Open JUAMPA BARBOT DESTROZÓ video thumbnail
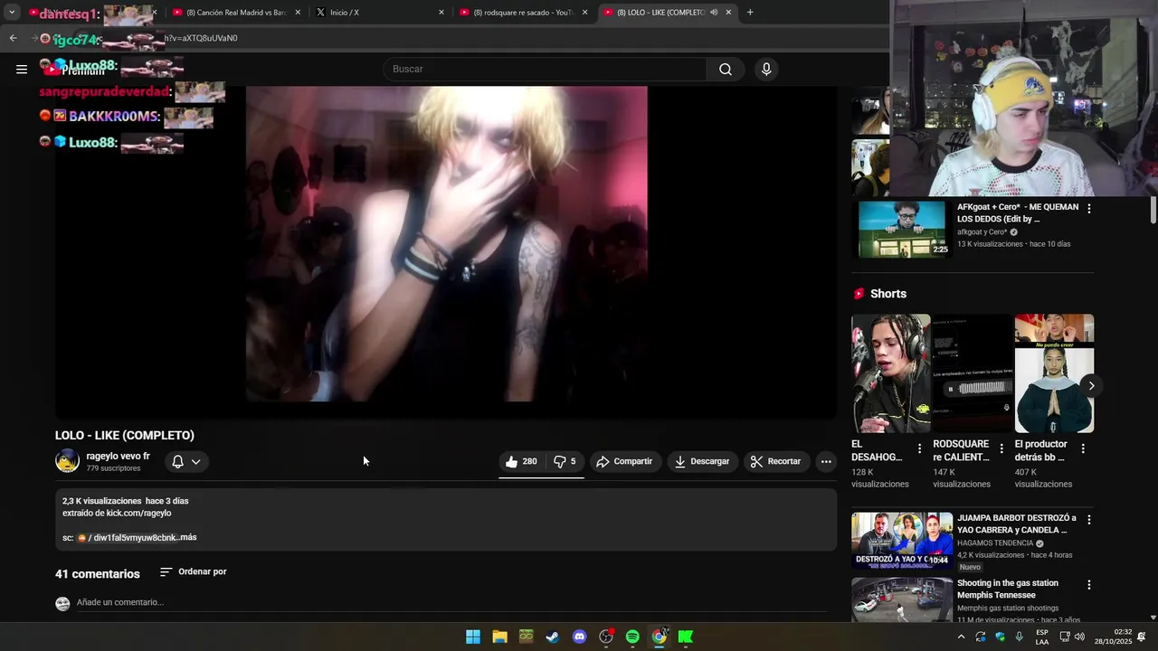The image size is (1158, 651). point(902,541)
